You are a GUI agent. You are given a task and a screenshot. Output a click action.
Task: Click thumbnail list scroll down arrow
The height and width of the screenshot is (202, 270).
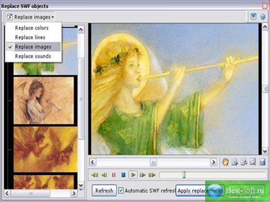(81, 185)
